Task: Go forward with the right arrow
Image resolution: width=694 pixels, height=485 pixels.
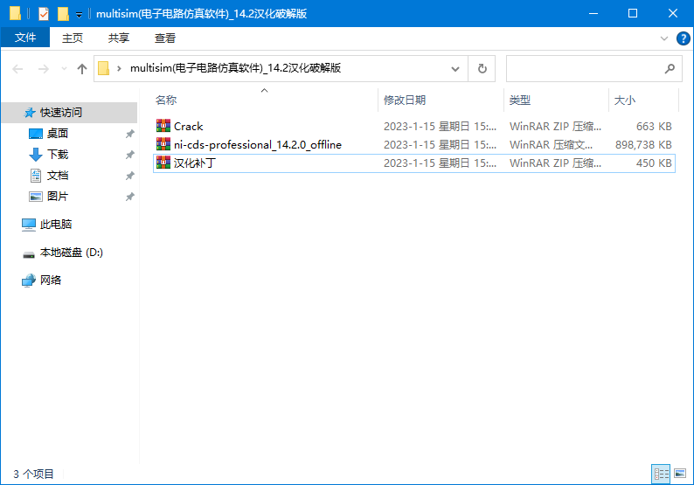Action: point(44,69)
